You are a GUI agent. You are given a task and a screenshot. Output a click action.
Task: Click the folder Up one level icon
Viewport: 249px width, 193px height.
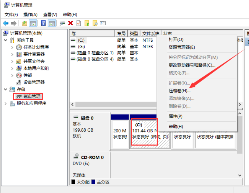pyautogui.click(x=24, y=23)
